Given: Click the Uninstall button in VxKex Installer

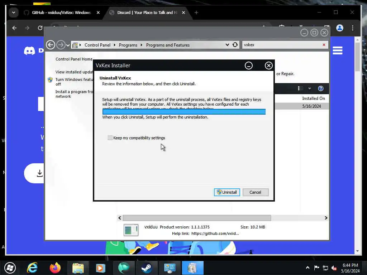Looking at the screenshot, I should [227, 192].
